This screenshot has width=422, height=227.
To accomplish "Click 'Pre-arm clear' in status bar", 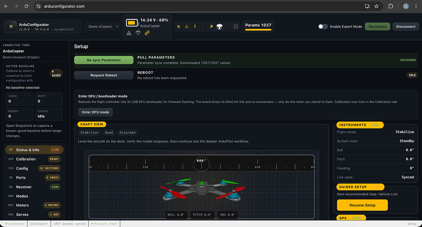I will pyautogui.click(x=104, y=224).
